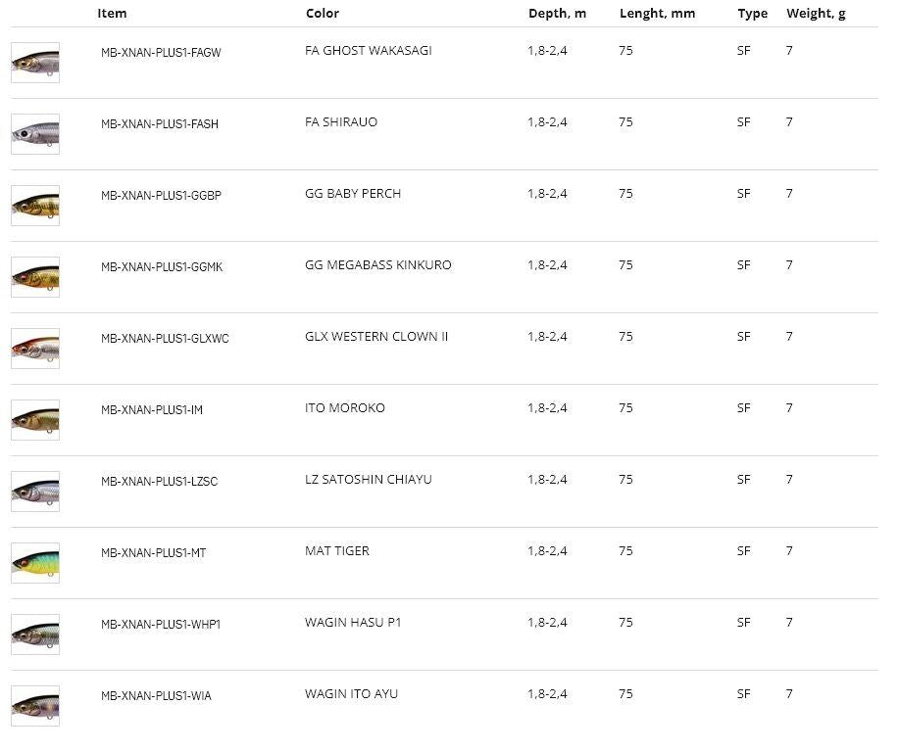Click the FA Ghost Wakasagi lure thumbnail

pos(35,63)
